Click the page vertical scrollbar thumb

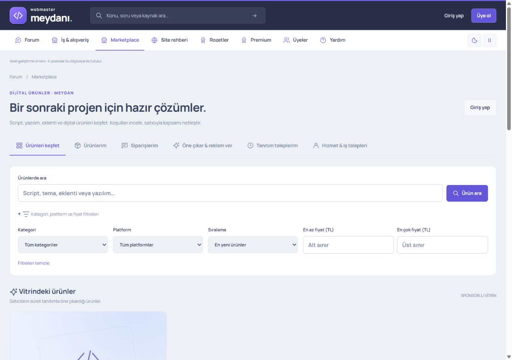(509, 69)
